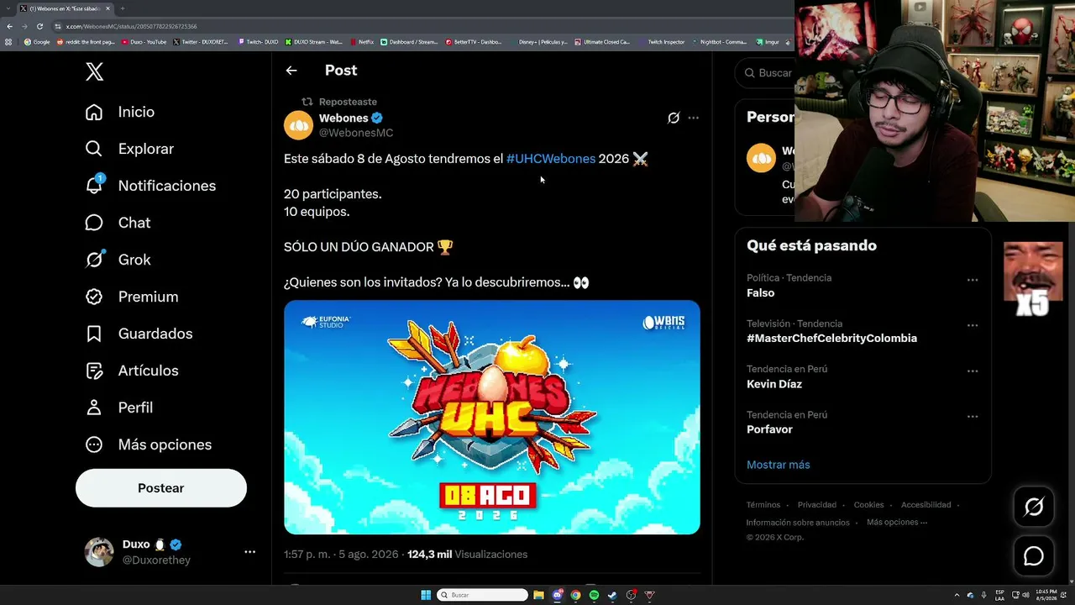Open the Webones display name link
Viewport: 1075px width, 605px height.
[x=343, y=118]
